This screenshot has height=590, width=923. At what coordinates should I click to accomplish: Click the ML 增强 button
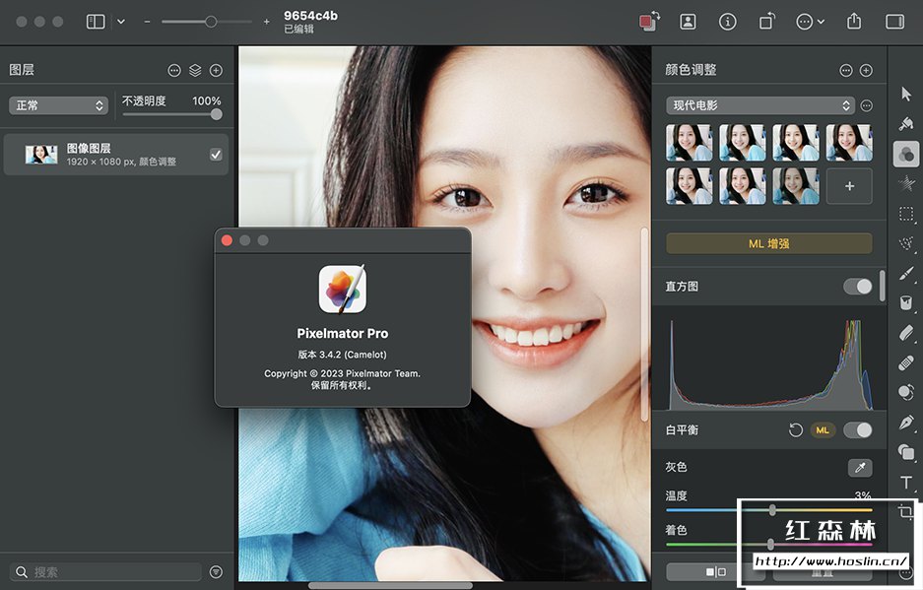click(768, 243)
